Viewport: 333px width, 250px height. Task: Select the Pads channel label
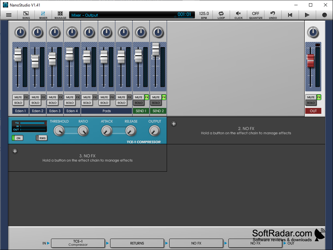click(107, 111)
